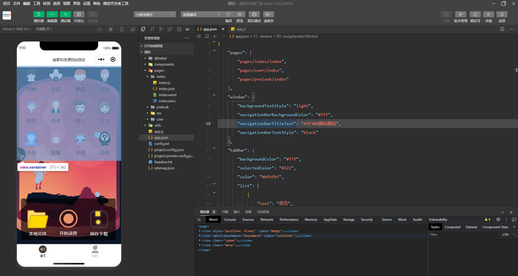Select index.wxml in file tree
This screenshot has height=276, width=518.
tap(166, 94)
